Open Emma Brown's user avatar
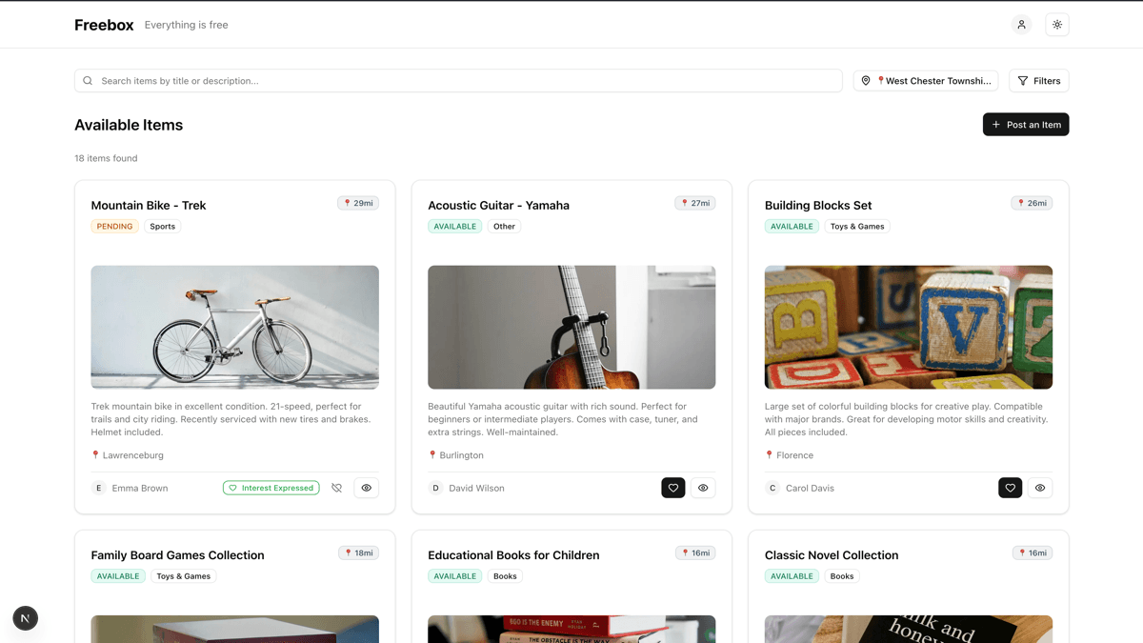Viewport: 1143px width, 643px height. coord(98,488)
